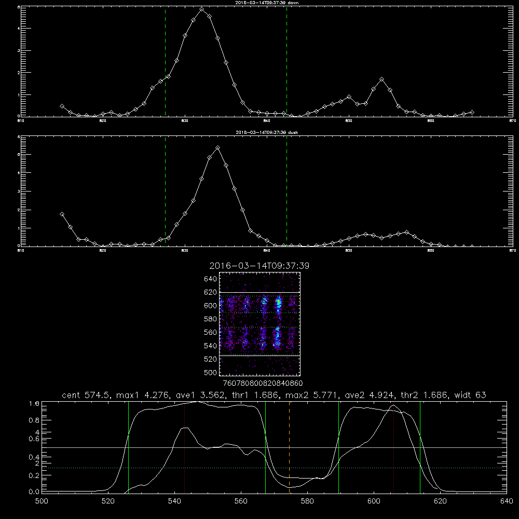Click the 560 label on the bottom plot x-axis

(241, 501)
